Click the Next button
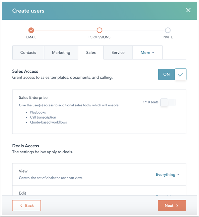199x217 pixels. point(172,206)
